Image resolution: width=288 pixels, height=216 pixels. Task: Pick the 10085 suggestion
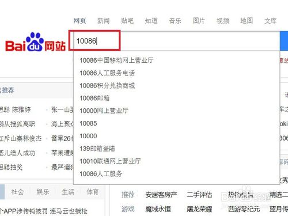88,123
